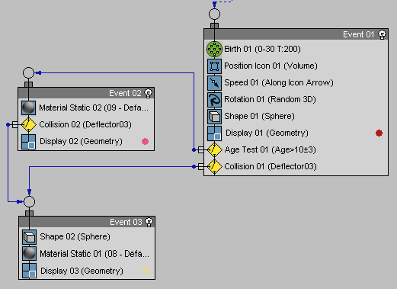
Task: Click the Event 02 input circle connector
Action: coord(28,73)
